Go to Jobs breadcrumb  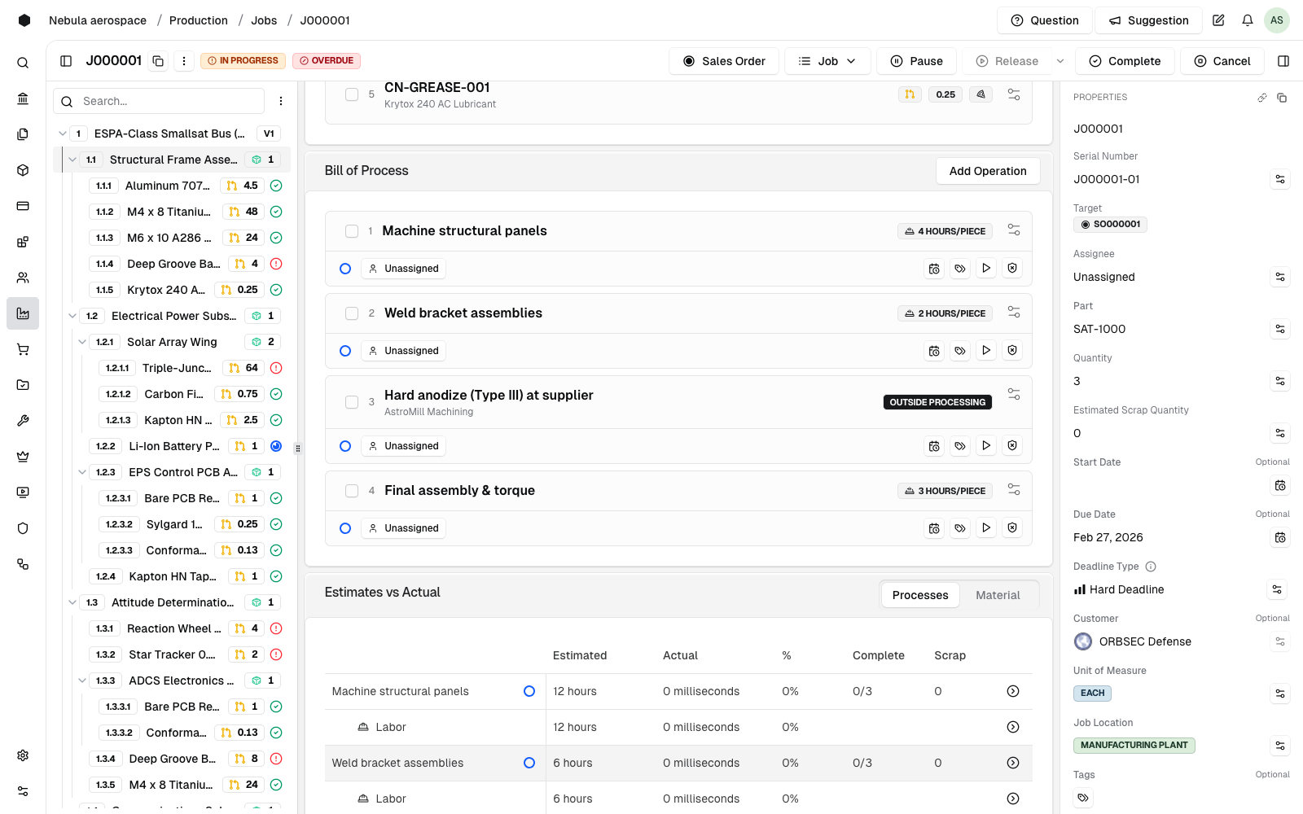click(x=264, y=20)
